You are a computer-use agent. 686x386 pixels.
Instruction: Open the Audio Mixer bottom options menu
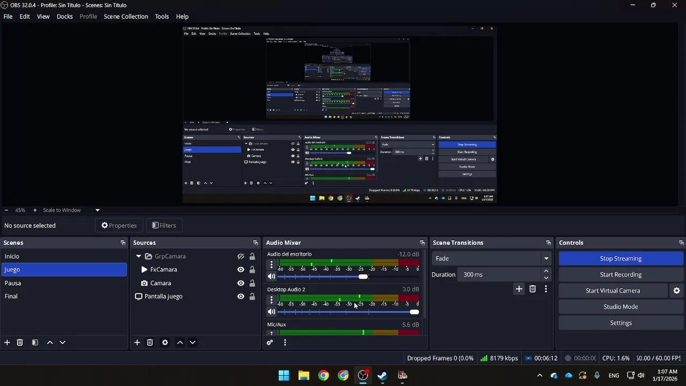point(285,343)
